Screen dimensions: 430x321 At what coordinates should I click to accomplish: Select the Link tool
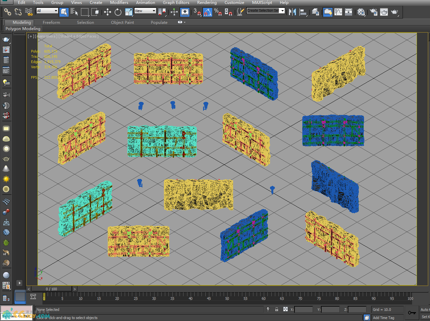[x=8, y=12]
